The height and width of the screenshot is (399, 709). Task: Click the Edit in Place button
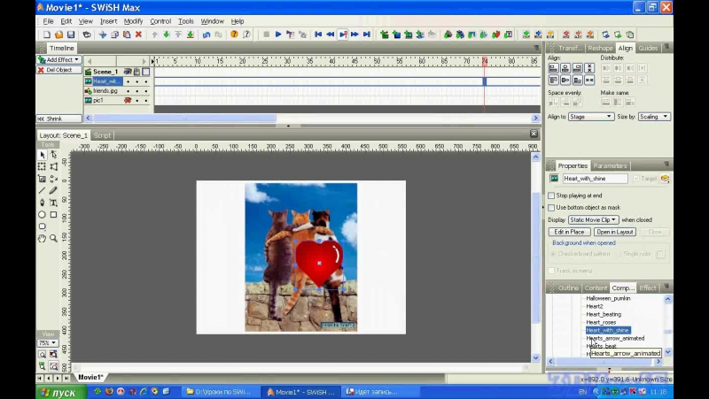(569, 232)
